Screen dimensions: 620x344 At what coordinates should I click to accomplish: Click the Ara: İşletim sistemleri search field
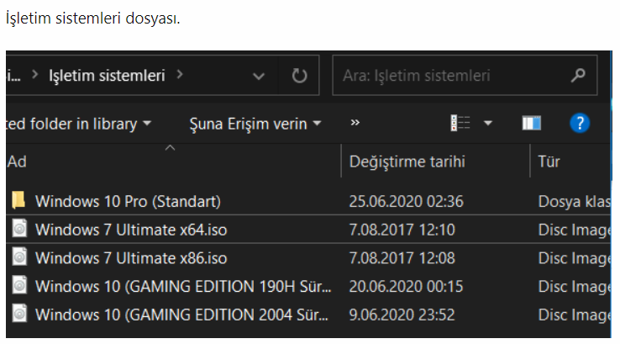point(449,76)
